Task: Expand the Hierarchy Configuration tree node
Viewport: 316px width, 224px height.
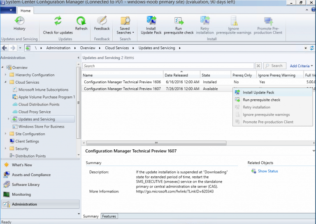Action: [x=5, y=75]
